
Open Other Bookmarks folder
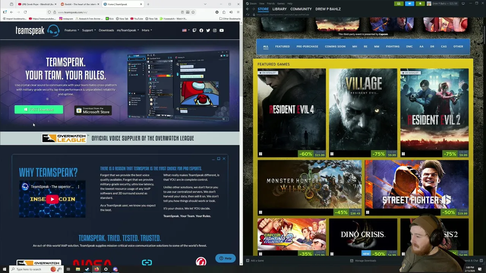pyautogui.click(x=230, y=19)
